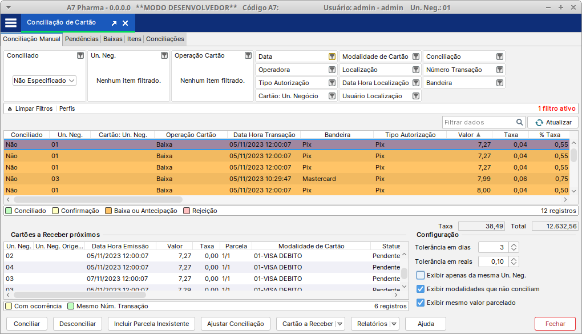582x334 pixels.
Task: Click the search magnifier icon
Action: 520,122
